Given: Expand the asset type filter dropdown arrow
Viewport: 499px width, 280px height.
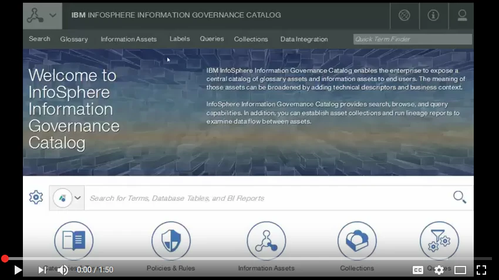Looking at the screenshot, I should tap(77, 198).
